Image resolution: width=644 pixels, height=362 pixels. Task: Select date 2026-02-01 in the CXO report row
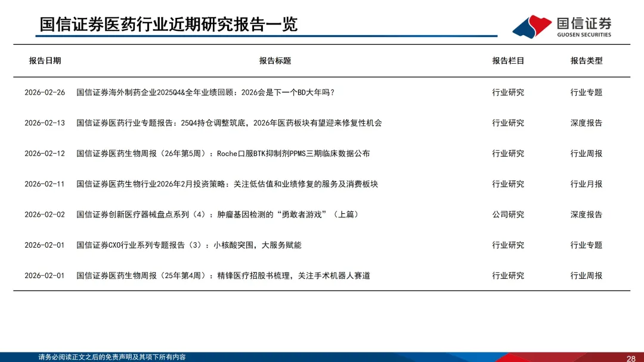45,245
